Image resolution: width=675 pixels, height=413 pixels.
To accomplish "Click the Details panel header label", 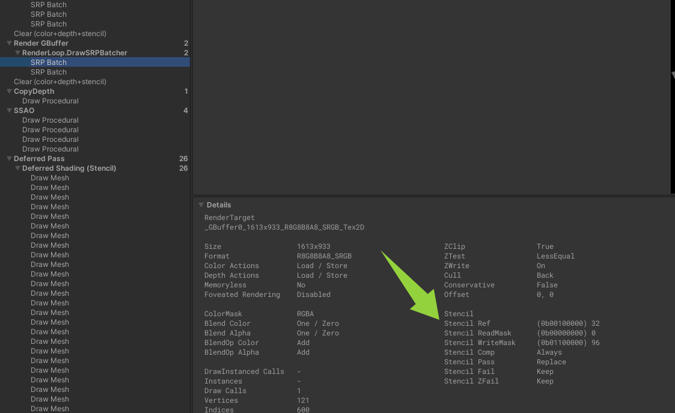I will pyautogui.click(x=219, y=205).
